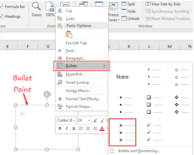
Task: Click the 100% zoom icon
Action: point(50,6)
